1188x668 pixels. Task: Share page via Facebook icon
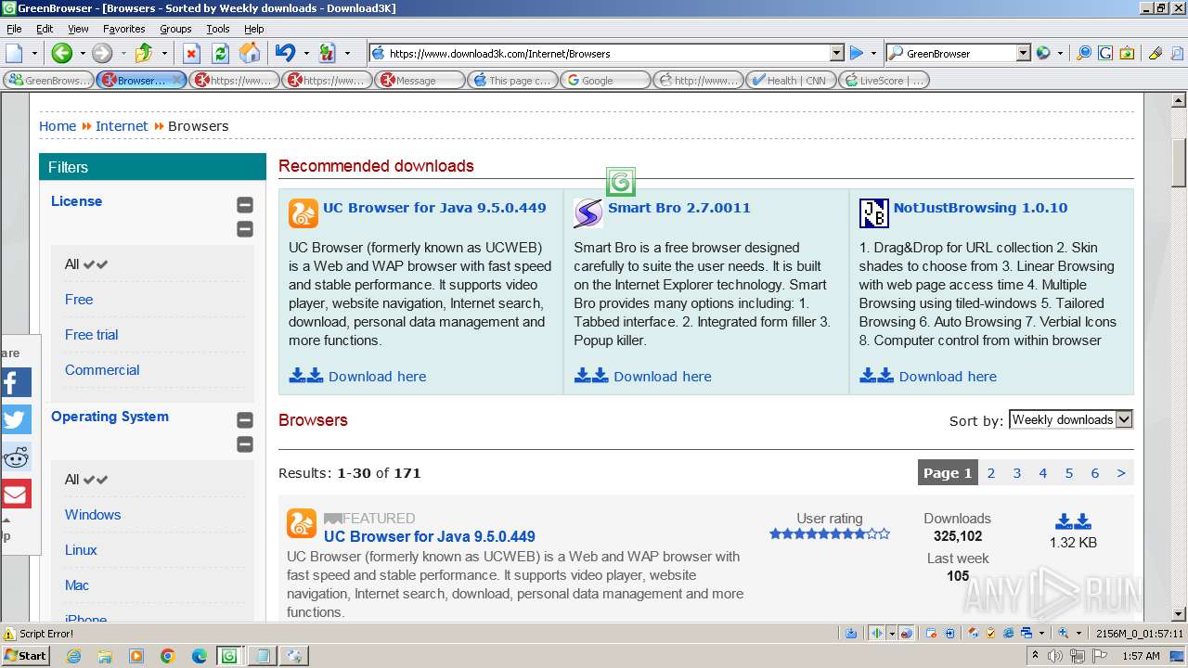(x=16, y=382)
